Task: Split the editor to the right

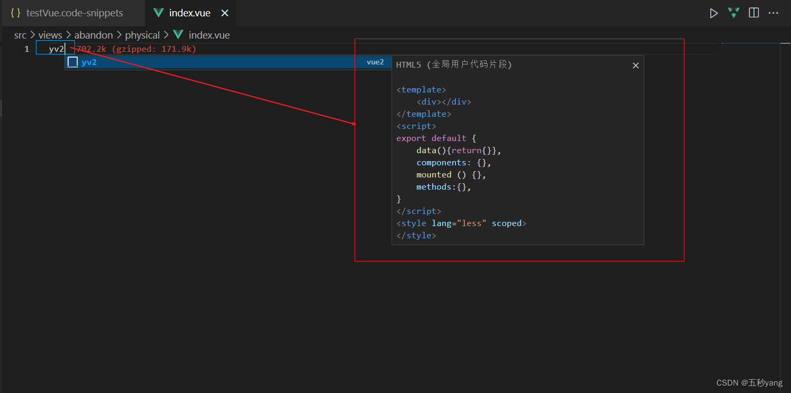Action: click(x=754, y=13)
